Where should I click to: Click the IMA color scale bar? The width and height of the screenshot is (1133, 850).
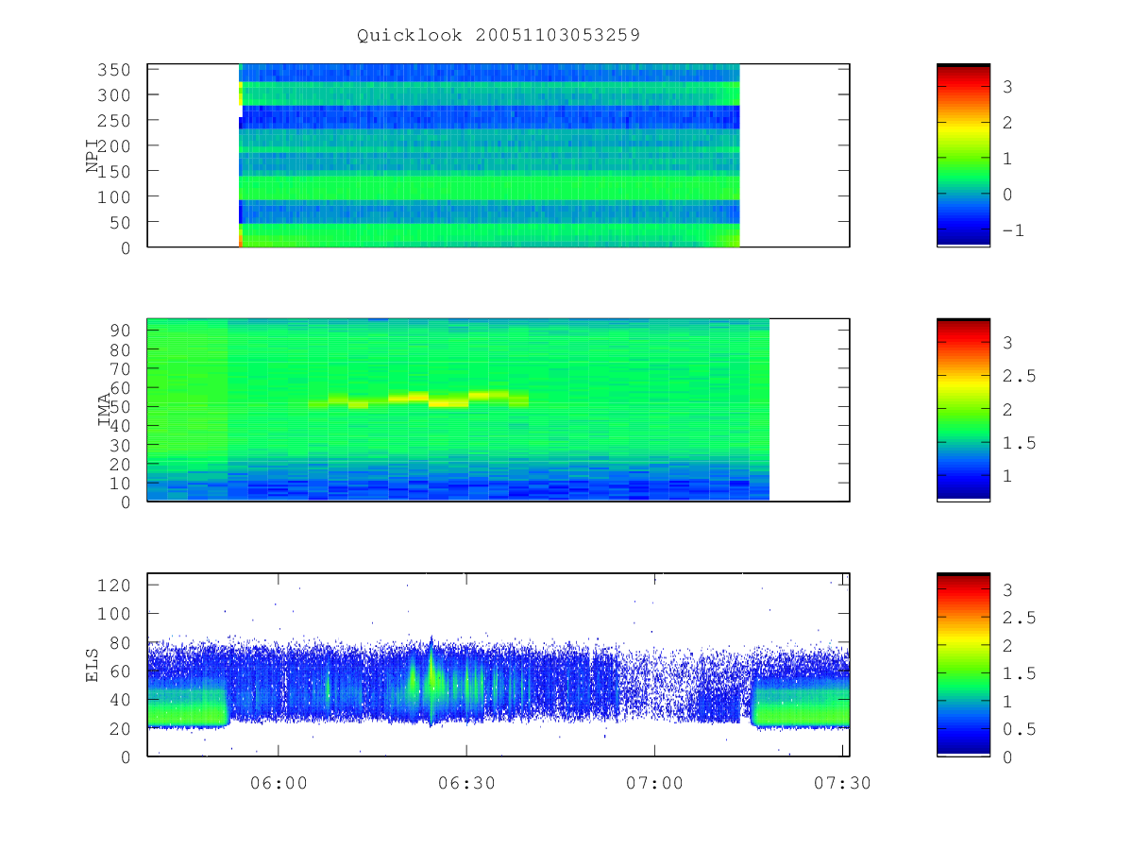pyautogui.click(x=963, y=410)
